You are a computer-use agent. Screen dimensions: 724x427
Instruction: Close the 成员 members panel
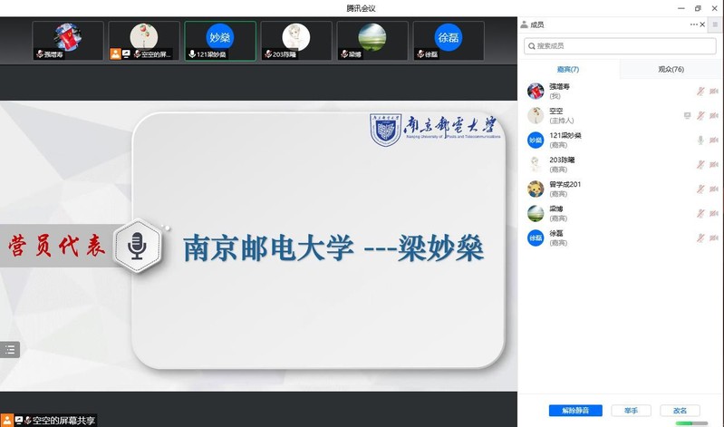[703, 24]
